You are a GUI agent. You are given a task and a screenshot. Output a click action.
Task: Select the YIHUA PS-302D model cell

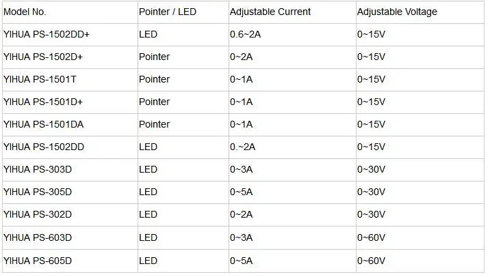(70, 215)
